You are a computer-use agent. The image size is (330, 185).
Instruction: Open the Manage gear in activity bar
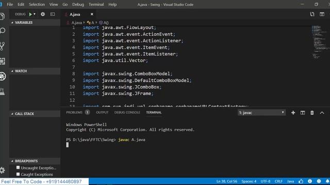2,170
